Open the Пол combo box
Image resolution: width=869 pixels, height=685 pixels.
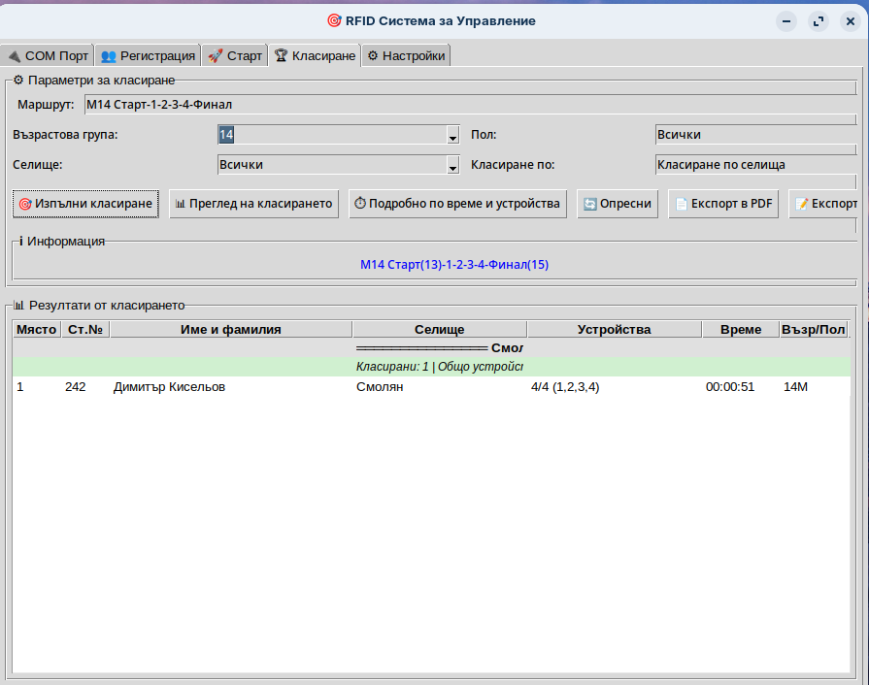click(755, 135)
